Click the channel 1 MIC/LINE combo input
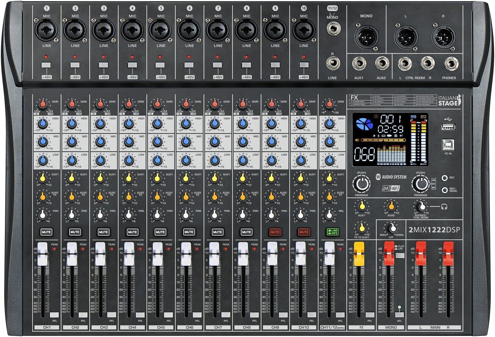The image size is (495, 337). [46, 30]
